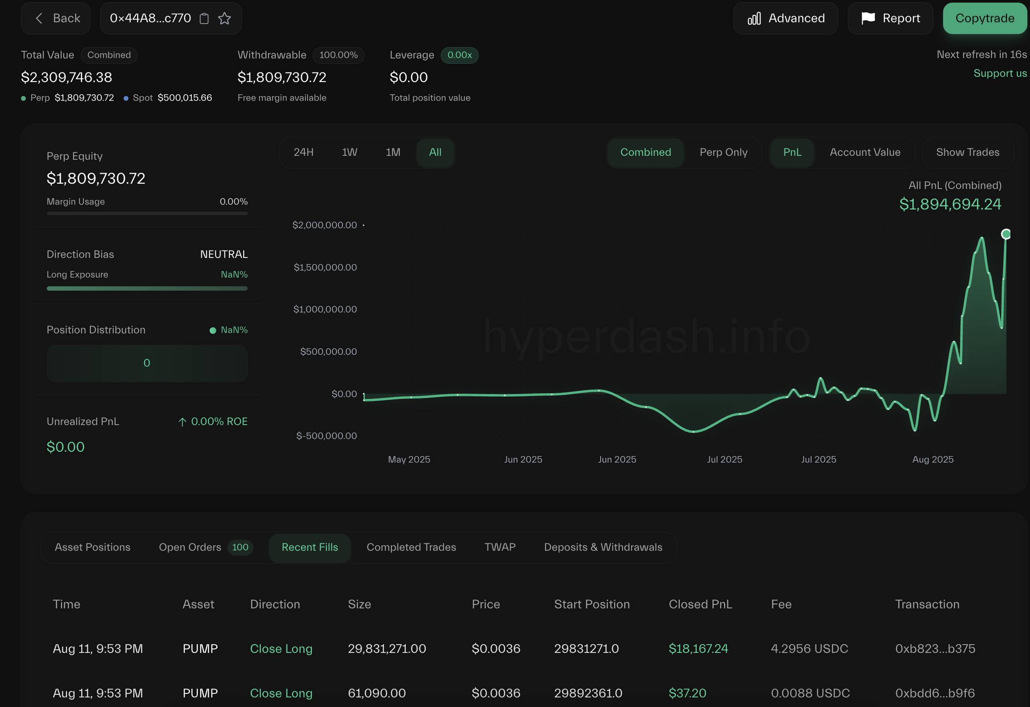Open the Open Orders tab
Viewport: 1030px width, 707px height.
click(x=206, y=547)
